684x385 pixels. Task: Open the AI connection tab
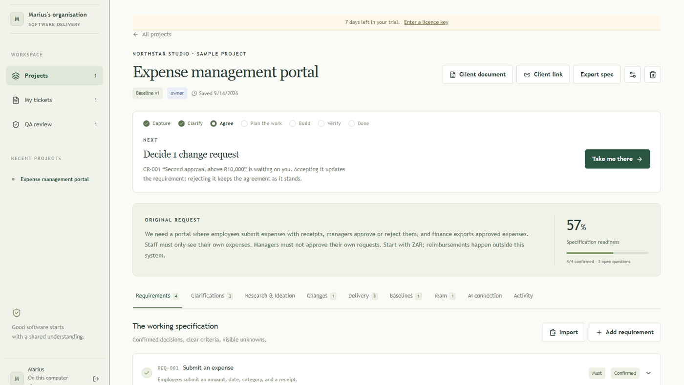pyautogui.click(x=485, y=296)
